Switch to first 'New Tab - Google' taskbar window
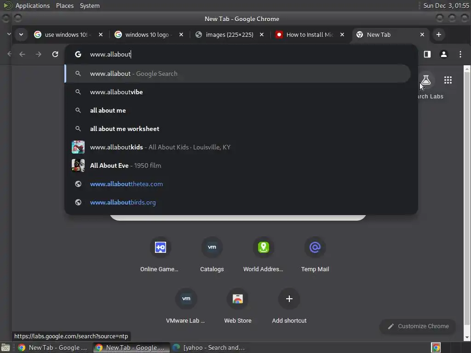 [x=54, y=347]
